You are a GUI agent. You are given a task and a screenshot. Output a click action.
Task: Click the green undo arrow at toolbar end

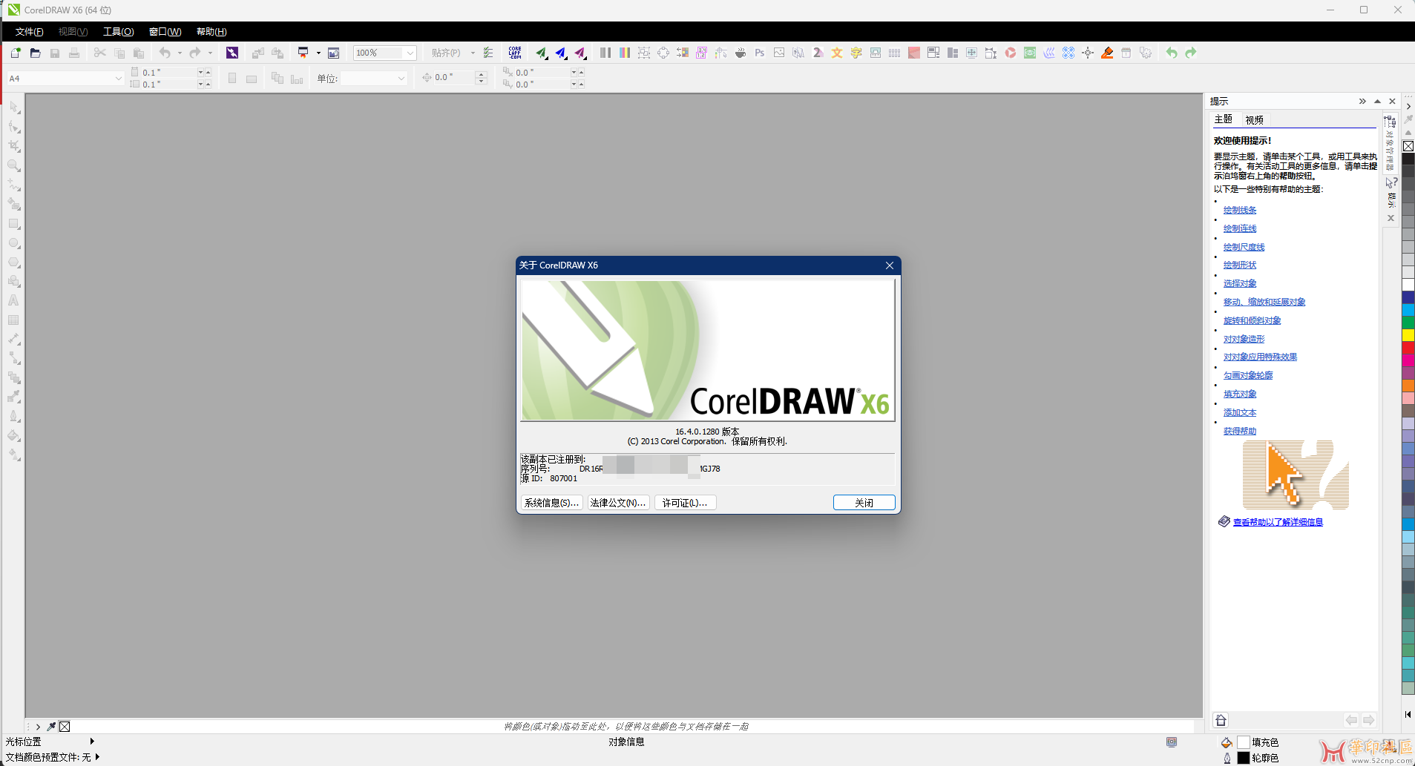[x=1172, y=53]
